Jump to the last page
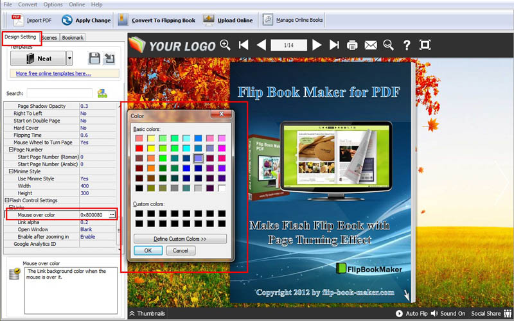This screenshot has width=514, height=321. (334, 45)
